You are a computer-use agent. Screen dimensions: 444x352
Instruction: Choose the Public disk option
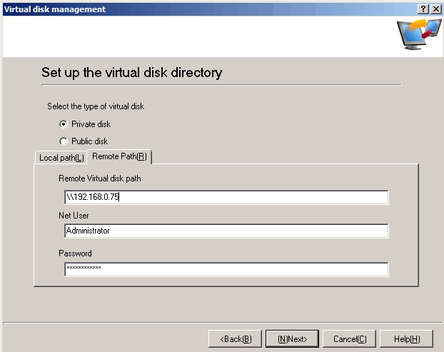(x=64, y=141)
